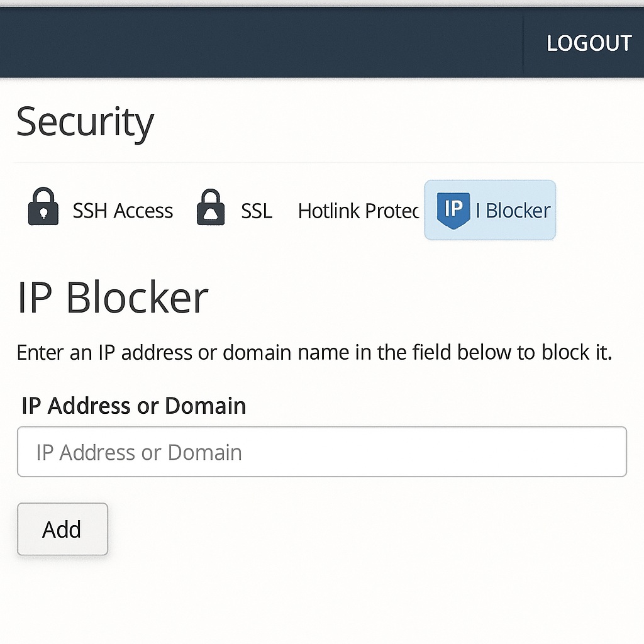
Task: Click the instruction text about blocking
Action: [314, 352]
